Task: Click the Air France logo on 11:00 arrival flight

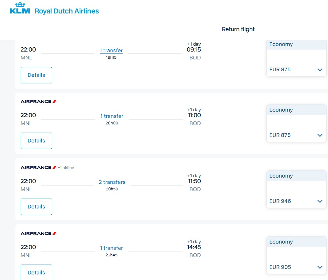Action: coord(38,101)
